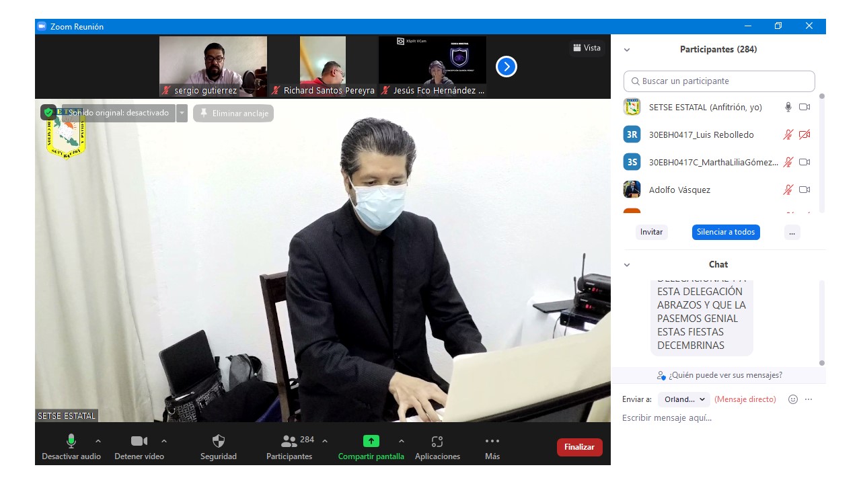This screenshot has width=861, height=484.
Task: Click SETSE ESTATAL logo avatar in participant list
Action: point(632,107)
